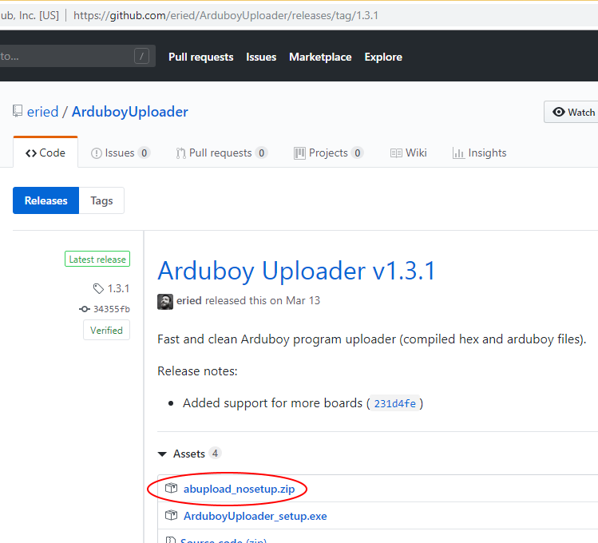Click the Verified badge
Screen dimensions: 598x543
(106, 331)
